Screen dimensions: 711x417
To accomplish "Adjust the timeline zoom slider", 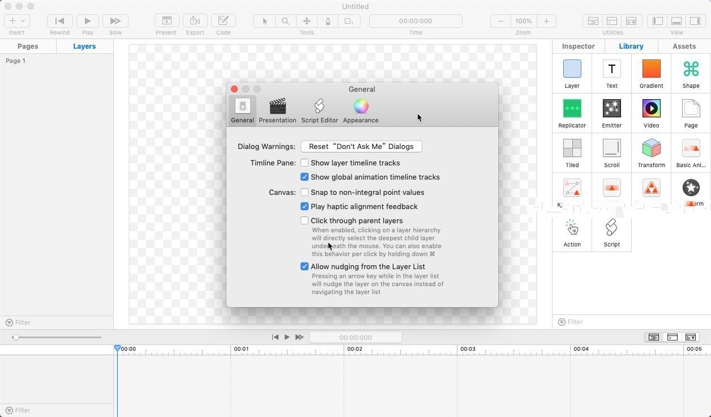I will pyautogui.click(x=16, y=337).
